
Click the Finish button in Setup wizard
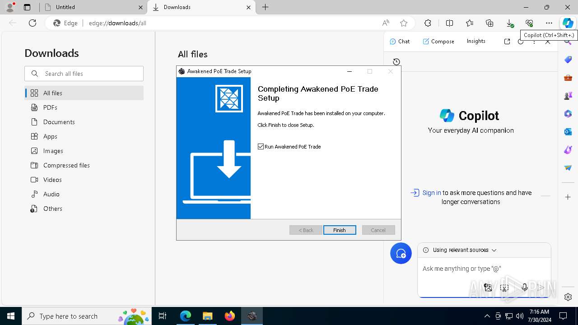click(x=340, y=230)
